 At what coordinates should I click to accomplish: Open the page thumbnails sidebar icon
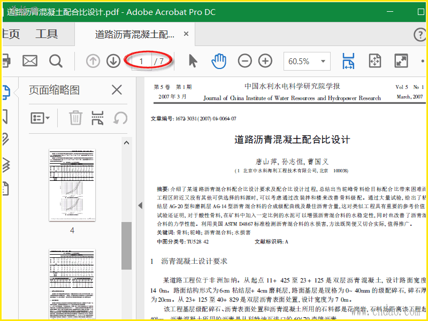pos(6,92)
